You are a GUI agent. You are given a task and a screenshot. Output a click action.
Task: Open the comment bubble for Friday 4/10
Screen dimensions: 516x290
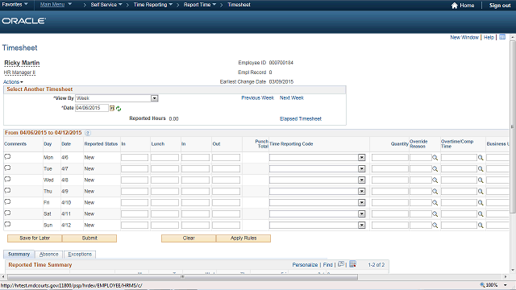point(7,202)
